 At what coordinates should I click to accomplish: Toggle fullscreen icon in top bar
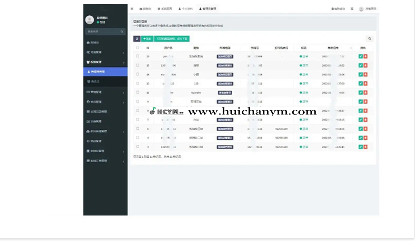coord(352,9)
